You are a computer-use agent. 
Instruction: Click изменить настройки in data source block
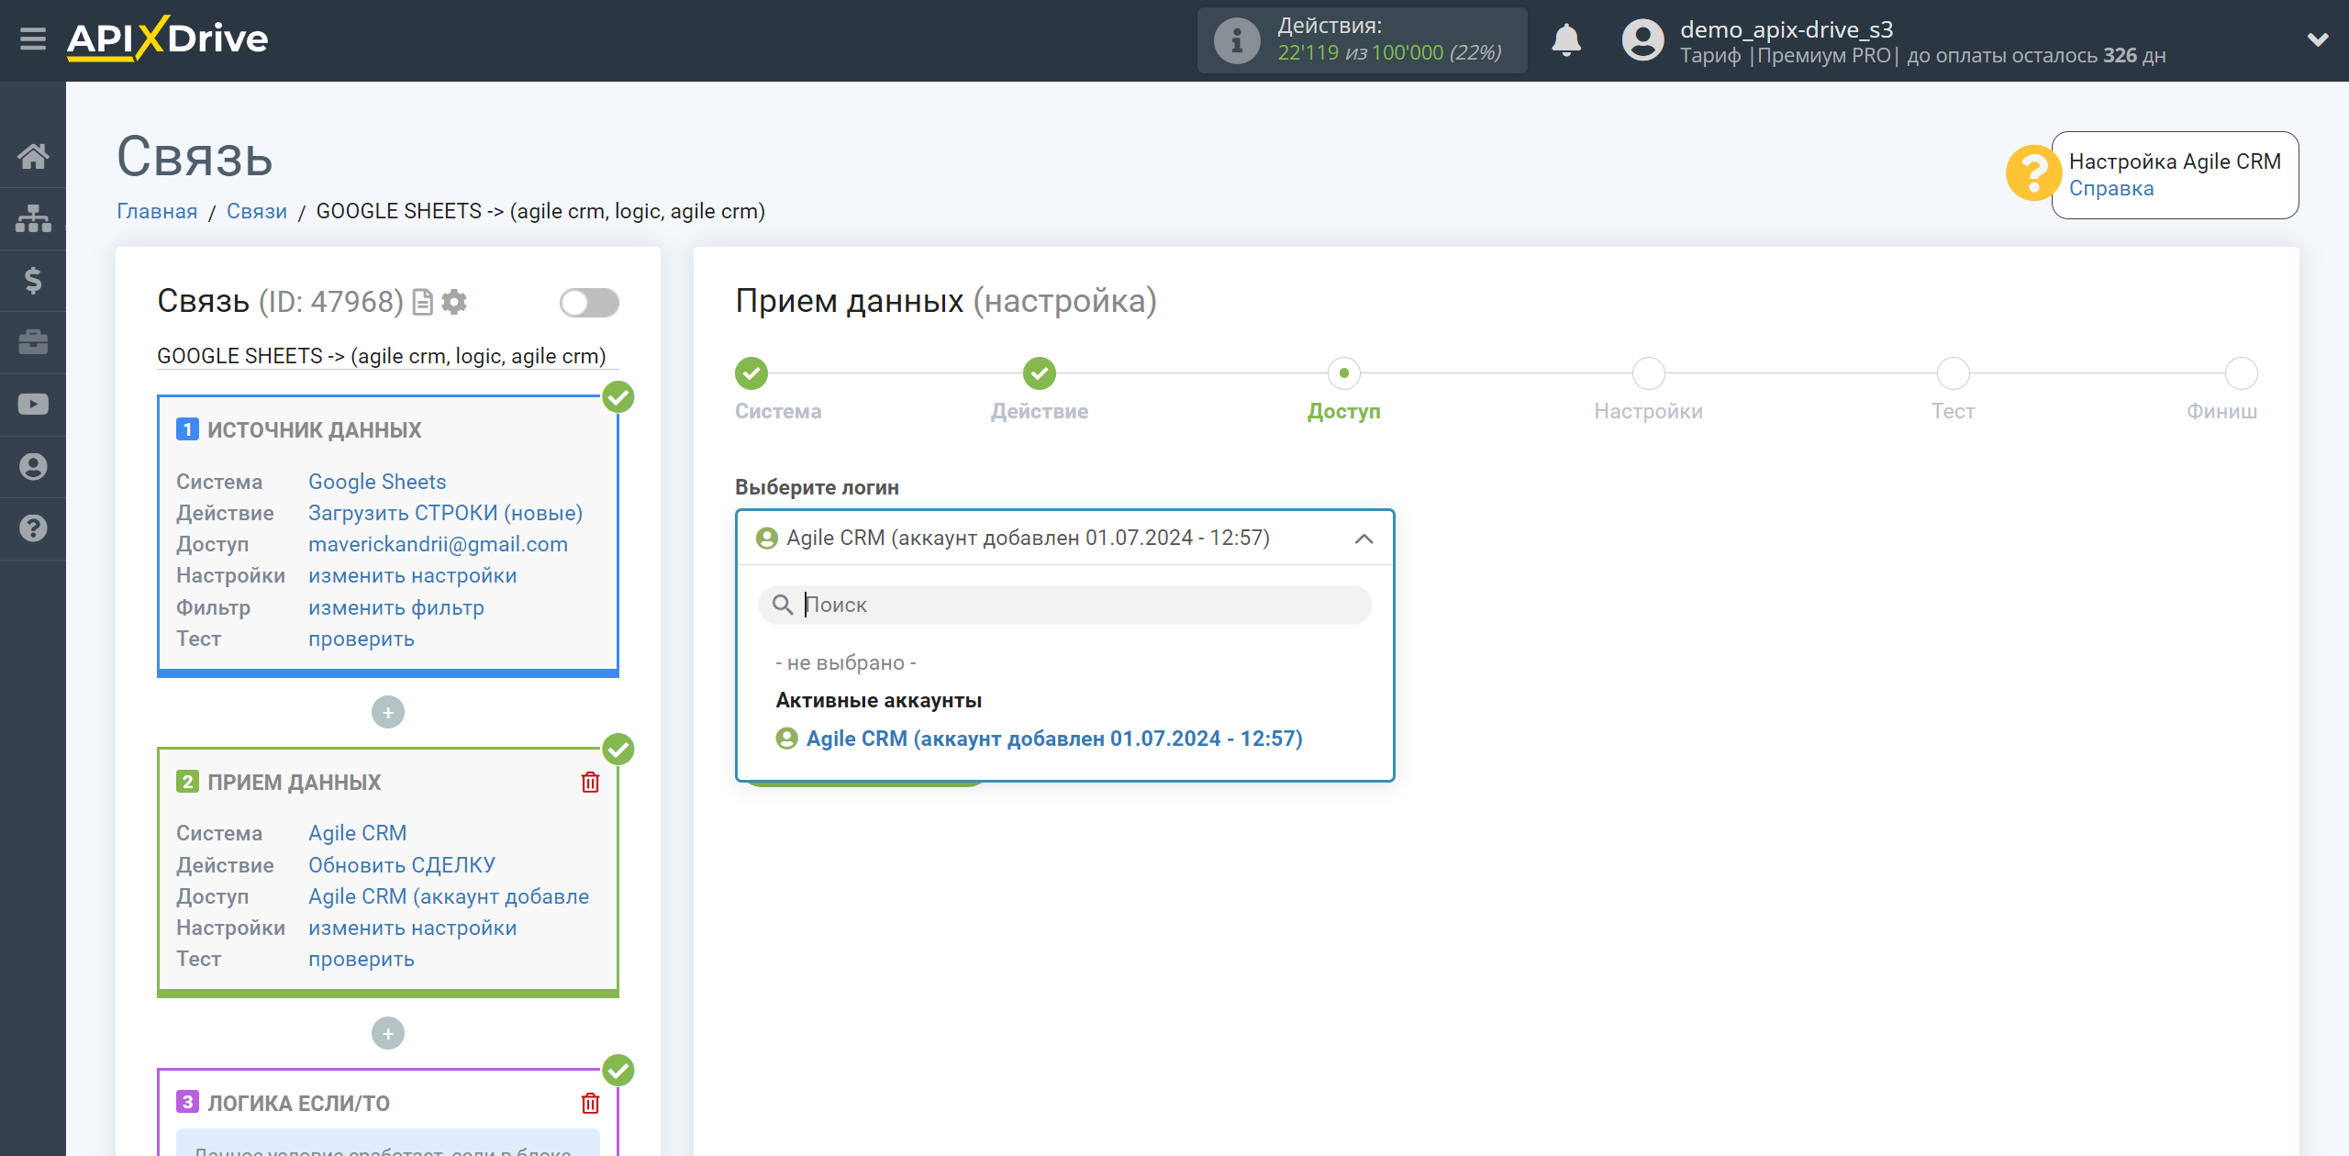point(412,575)
